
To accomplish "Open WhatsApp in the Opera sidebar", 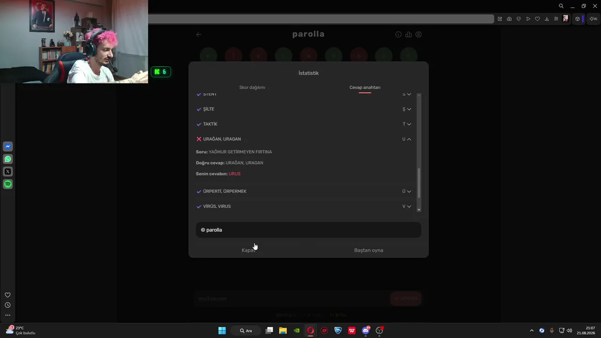I will click(8, 159).
